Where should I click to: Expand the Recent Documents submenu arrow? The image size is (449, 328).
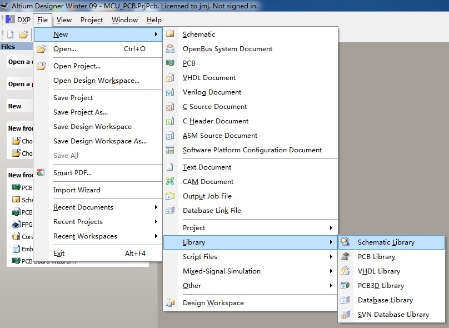click(156, 207)
